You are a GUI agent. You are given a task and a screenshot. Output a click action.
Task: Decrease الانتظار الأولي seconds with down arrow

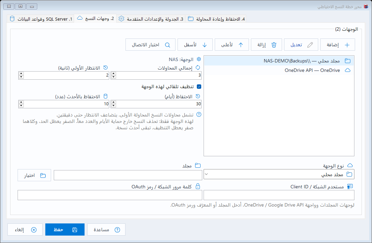click(21, 77)
